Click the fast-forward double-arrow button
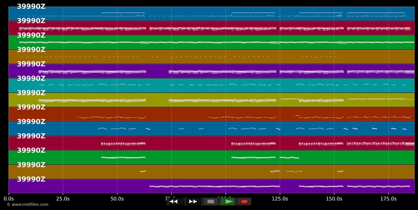Viewport: 418px width, 210px height. click(x=193, y=202)
